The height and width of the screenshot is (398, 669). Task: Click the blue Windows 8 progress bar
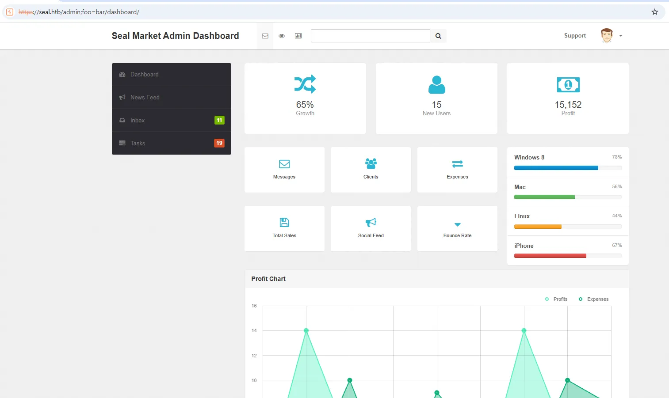(x=556, y=168)
